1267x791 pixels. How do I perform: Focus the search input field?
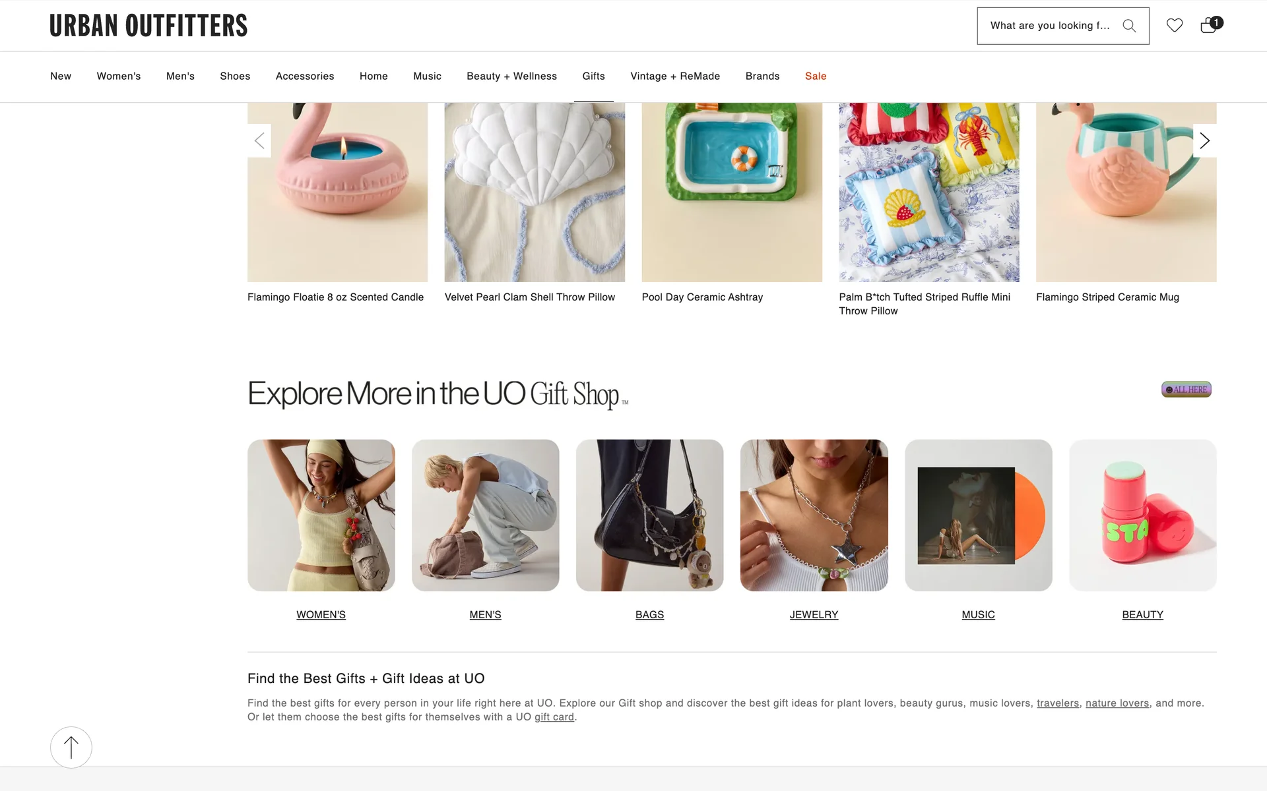point(1050,26)
